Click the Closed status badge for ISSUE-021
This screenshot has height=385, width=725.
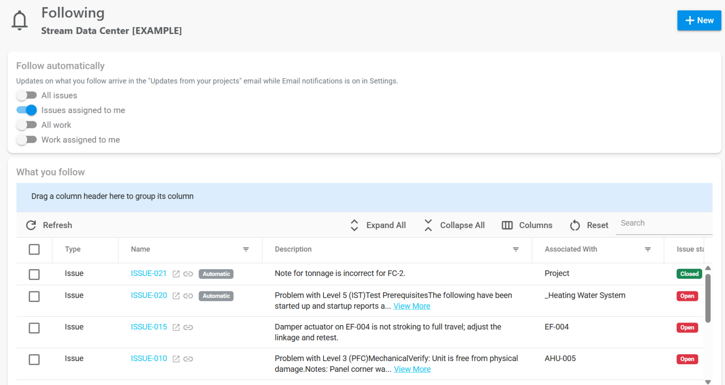(x=689, y=274)
